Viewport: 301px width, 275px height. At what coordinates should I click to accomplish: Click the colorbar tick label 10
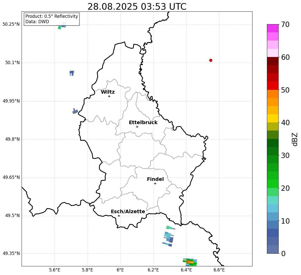(285, 221)
